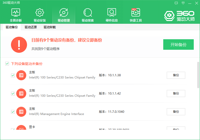Close the 360驱动大师 window
This screenshot has width=200, height=140.
tap(196, 3)
